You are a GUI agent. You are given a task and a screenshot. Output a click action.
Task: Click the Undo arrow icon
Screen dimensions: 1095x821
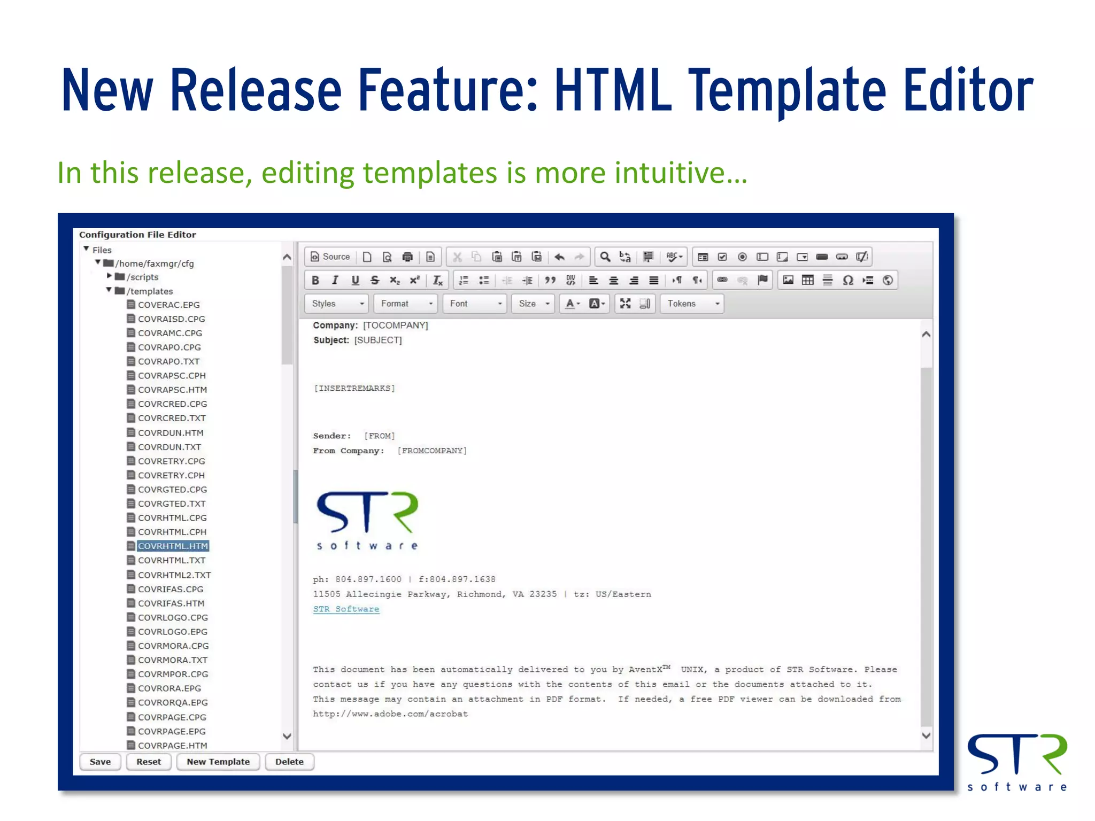click(x=559, y=257)
